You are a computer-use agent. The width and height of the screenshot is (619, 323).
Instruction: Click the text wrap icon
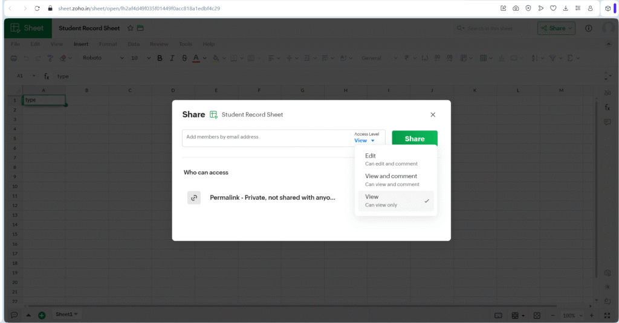point(325,58)
